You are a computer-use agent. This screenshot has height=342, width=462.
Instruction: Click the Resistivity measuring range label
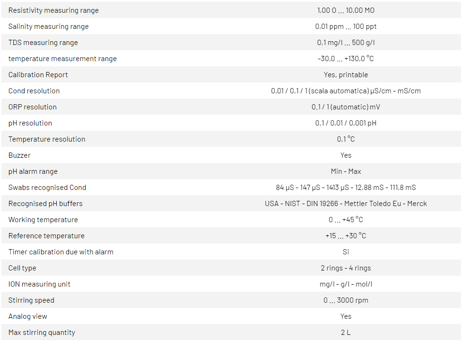point(53,10)
